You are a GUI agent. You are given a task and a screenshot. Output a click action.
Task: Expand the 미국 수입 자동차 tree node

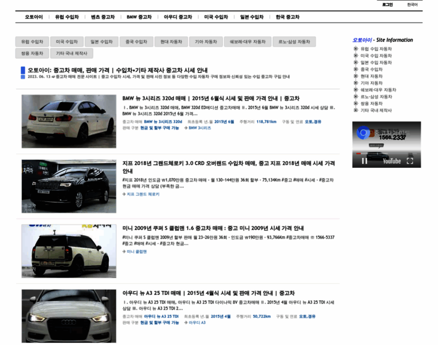click(356, 55)
